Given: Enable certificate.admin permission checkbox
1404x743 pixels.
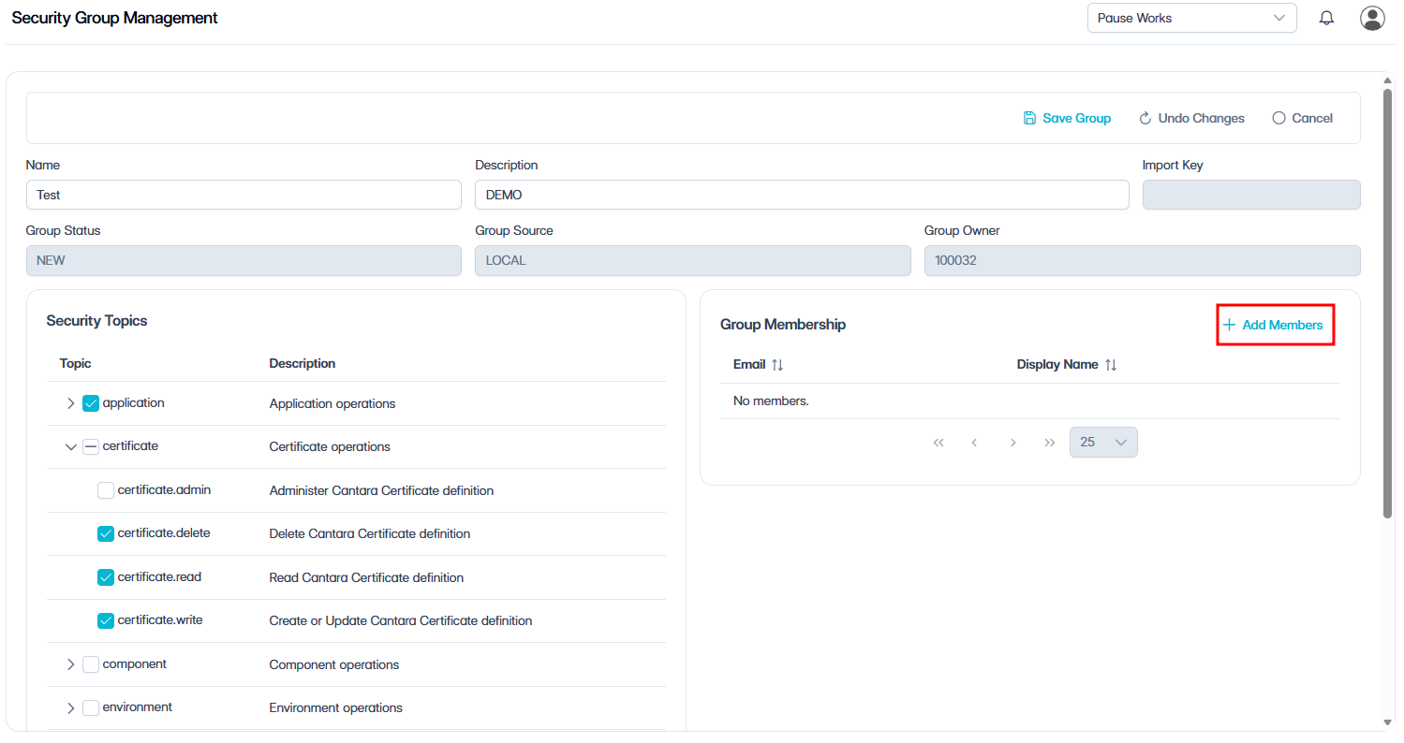Looking at the screenshot, I should click(x=106, y=490).
